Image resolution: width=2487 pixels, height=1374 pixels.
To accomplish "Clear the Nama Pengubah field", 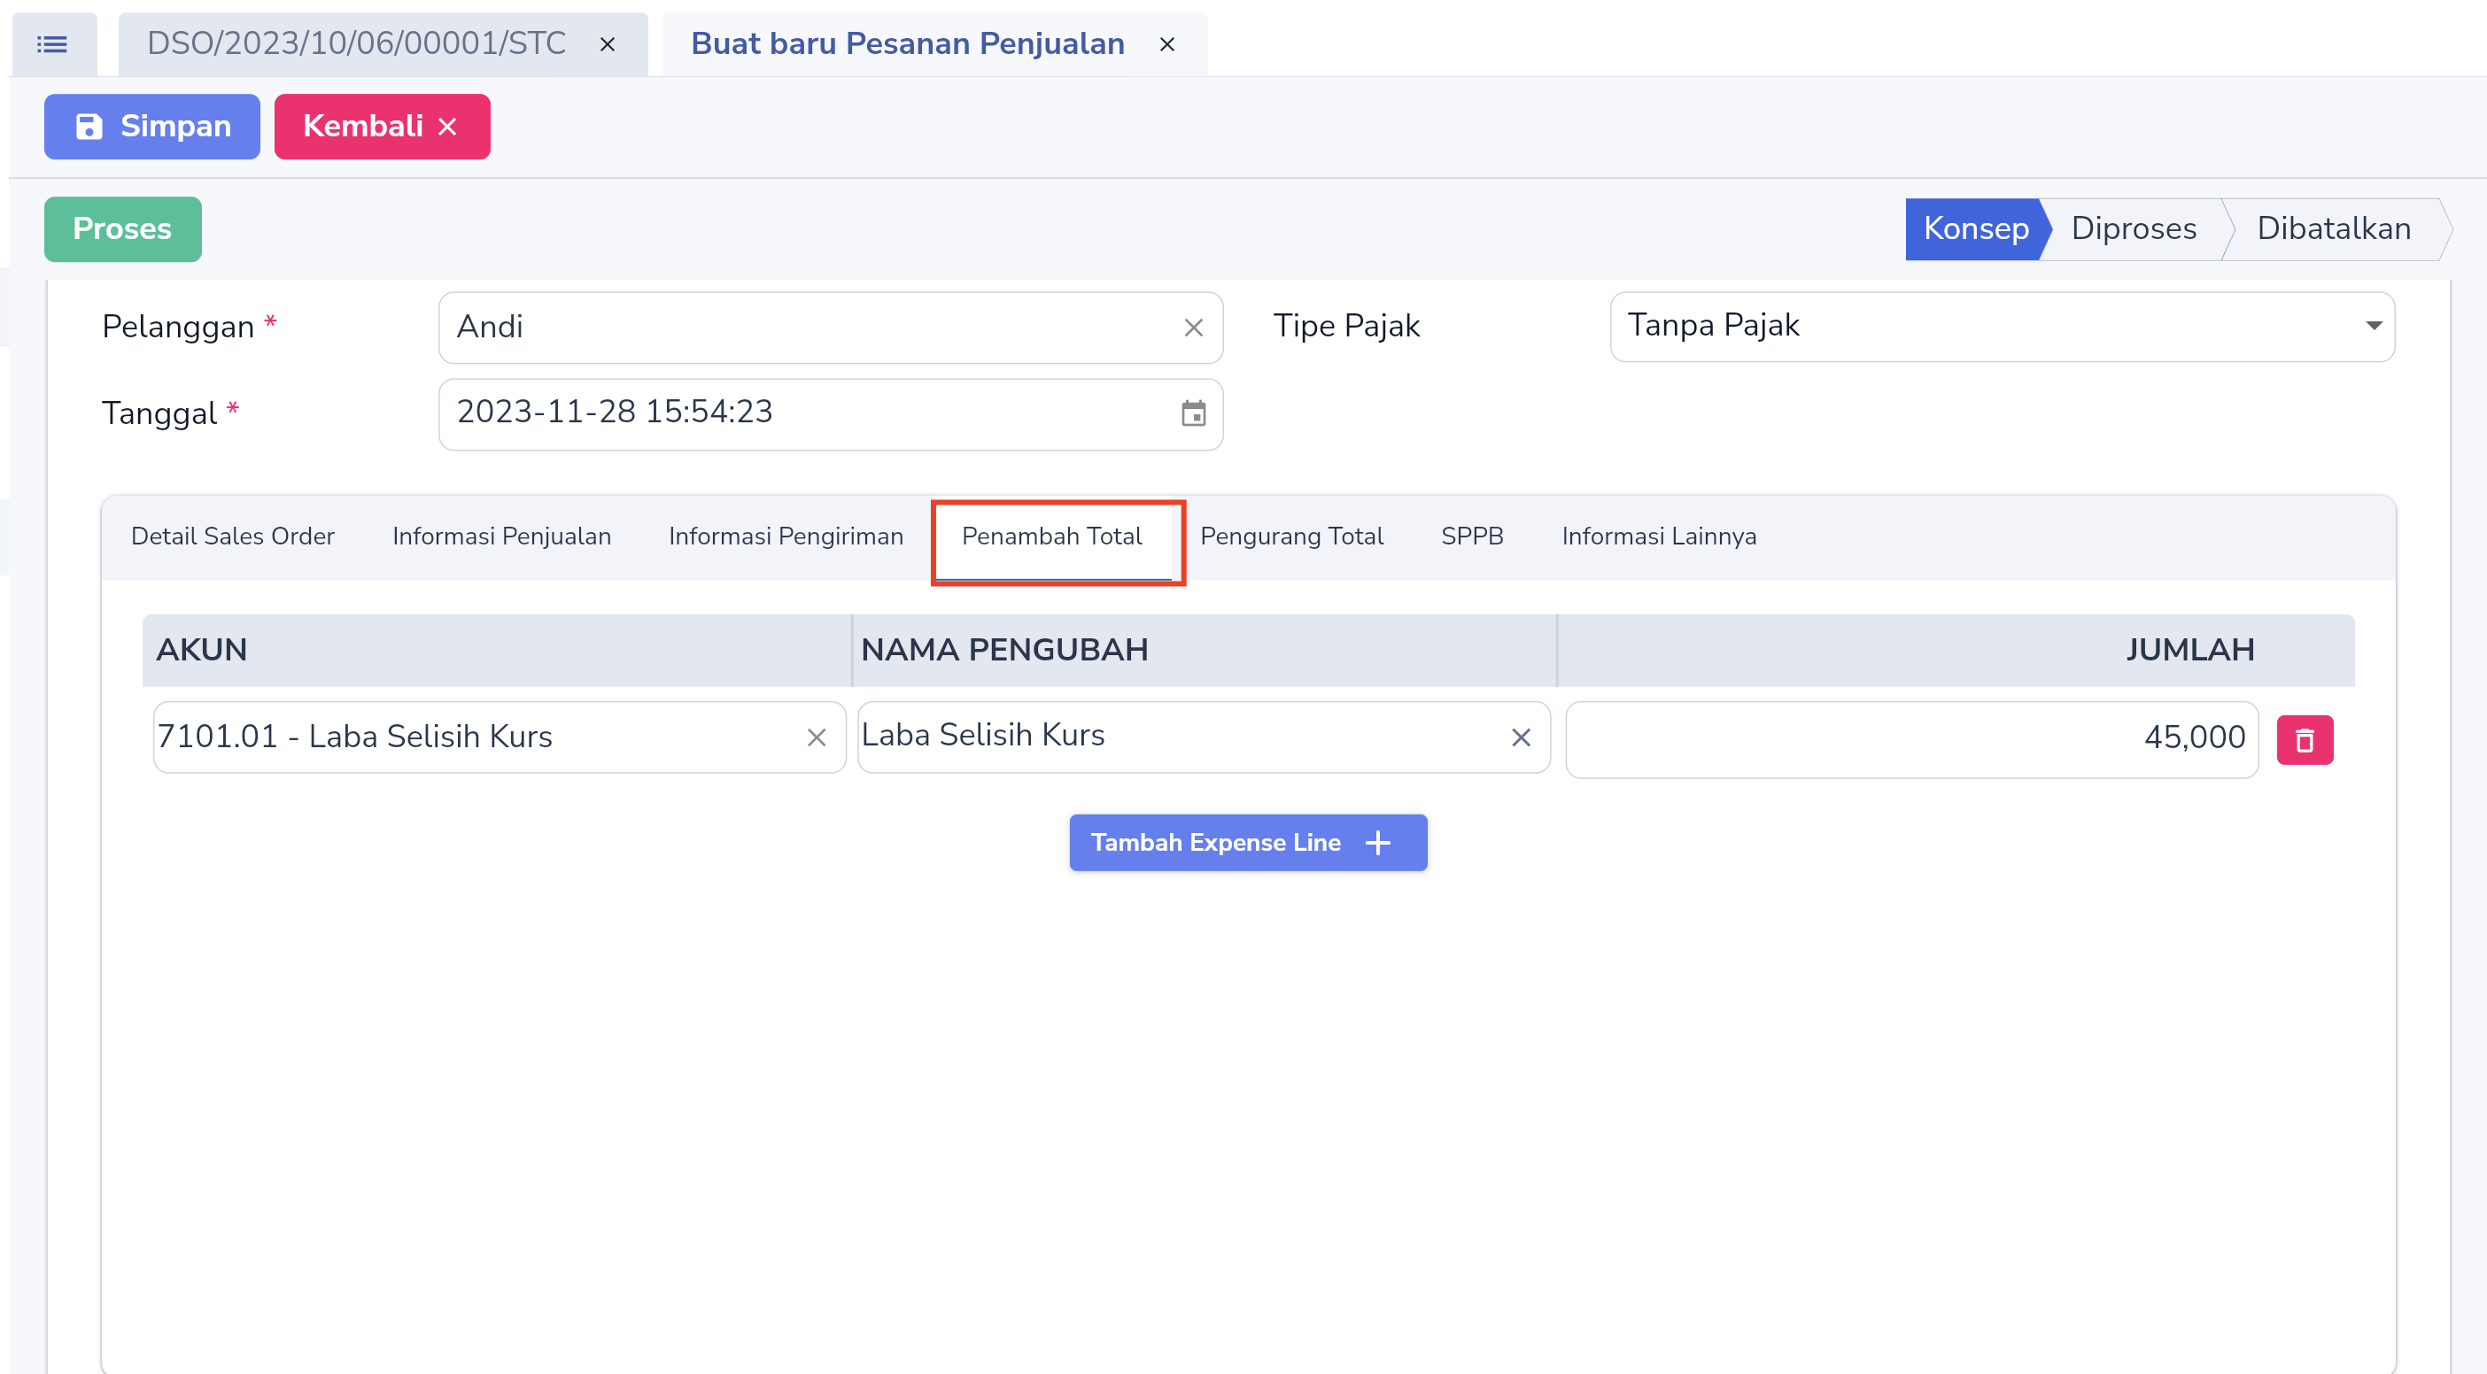I will pyautogui.click(x=1522, y=738).
